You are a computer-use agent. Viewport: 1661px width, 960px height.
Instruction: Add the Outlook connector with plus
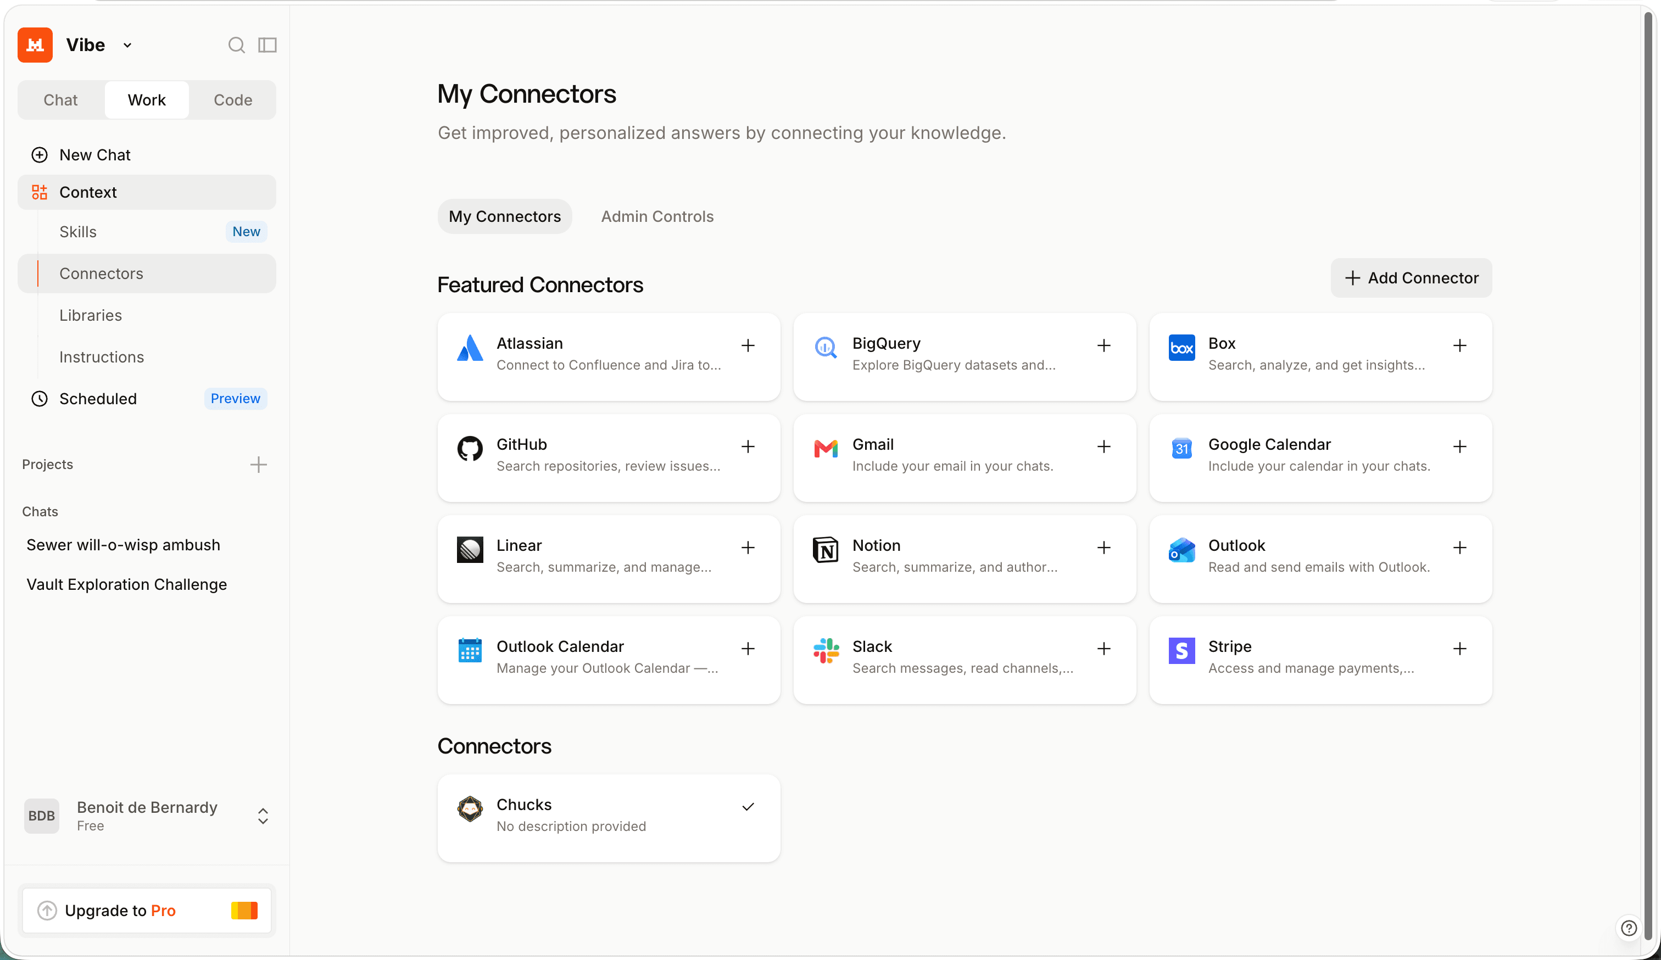pos(1460,548)
